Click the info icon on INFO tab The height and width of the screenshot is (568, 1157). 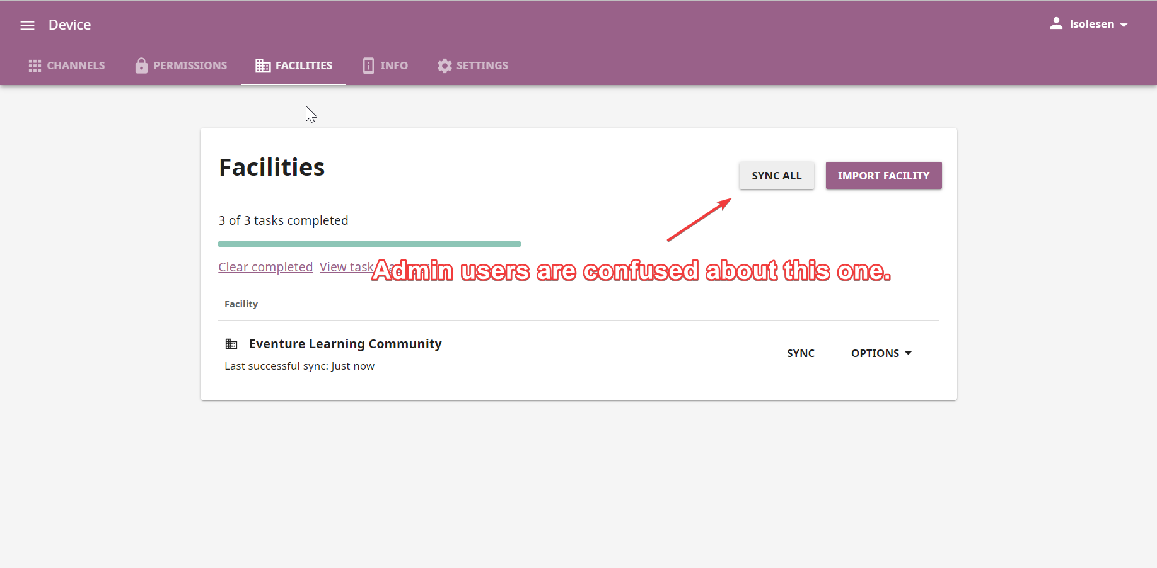click(368, 65)
